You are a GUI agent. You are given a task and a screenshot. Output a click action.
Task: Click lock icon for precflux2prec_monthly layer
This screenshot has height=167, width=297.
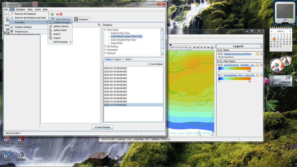[258, 65]
